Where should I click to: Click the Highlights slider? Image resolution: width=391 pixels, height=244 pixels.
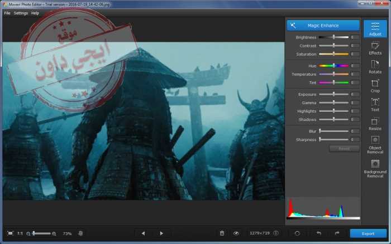333,111
